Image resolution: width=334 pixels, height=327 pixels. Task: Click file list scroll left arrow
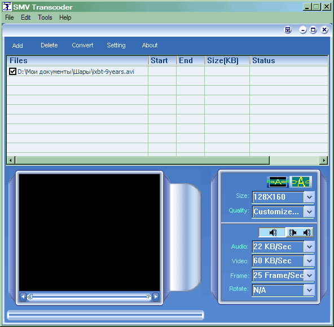coord(11,160)
